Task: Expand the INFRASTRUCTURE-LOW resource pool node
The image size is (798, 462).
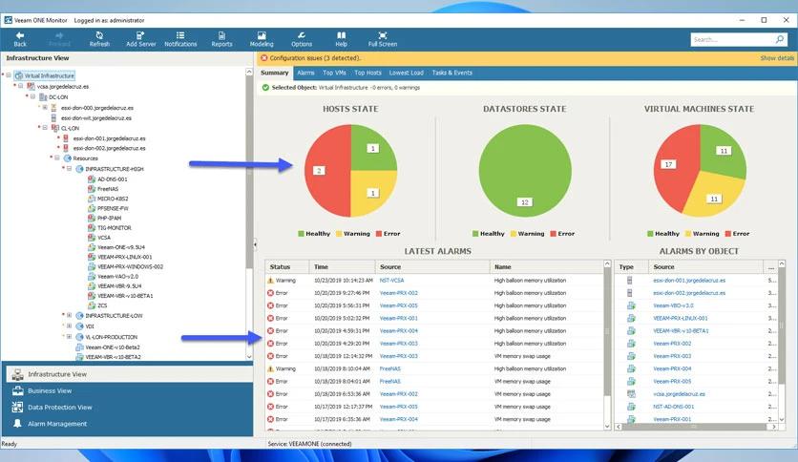Action: pos(70,315)
